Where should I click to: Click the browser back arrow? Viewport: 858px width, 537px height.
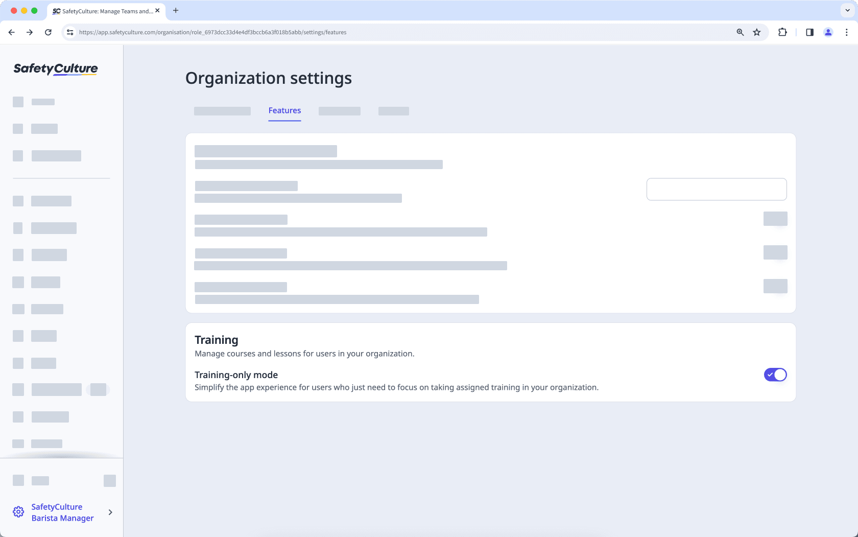pyautogui.click(x=11, y=32)
